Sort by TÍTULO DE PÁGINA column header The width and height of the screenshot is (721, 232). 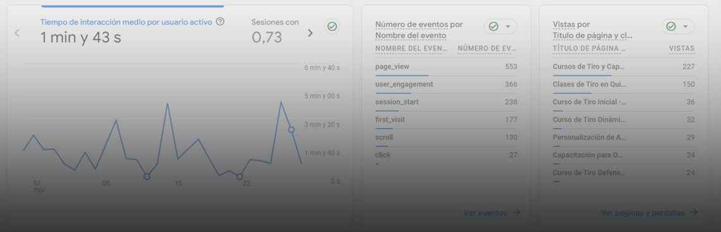pyautogui.click(x=589, y=49)
